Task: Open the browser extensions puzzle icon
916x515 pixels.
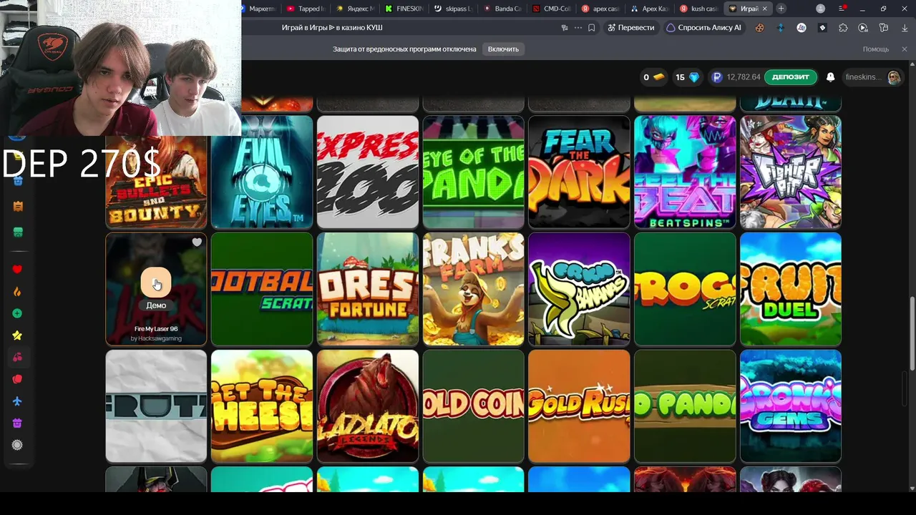Action: pos(843,28)
